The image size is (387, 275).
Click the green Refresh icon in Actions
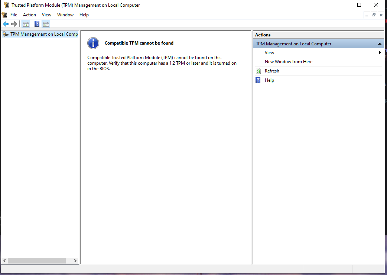(258, 71)
